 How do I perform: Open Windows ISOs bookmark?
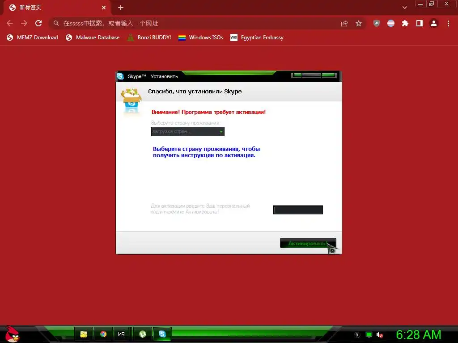(x=201, y=38)
